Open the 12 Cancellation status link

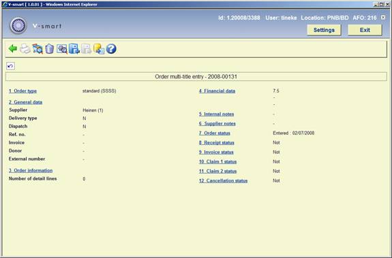coord(223,180)
